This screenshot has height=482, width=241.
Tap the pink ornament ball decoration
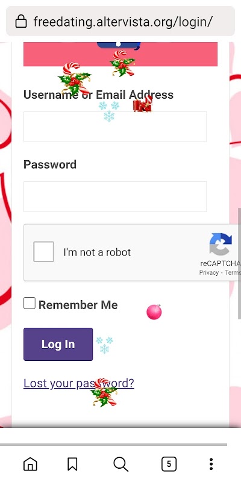(154, 312)
